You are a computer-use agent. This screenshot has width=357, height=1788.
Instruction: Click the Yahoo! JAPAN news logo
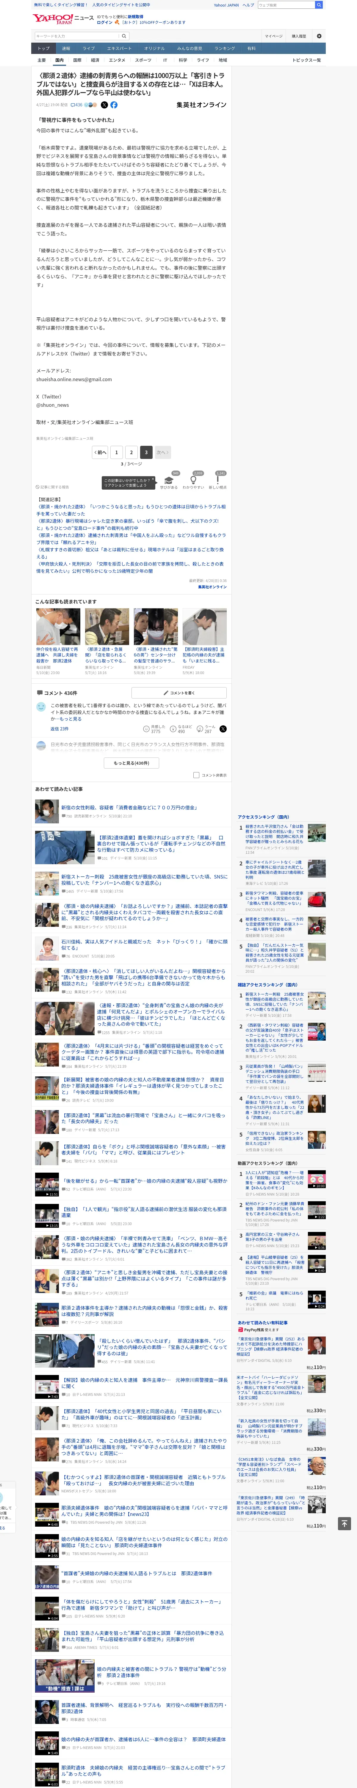point(63,19)
